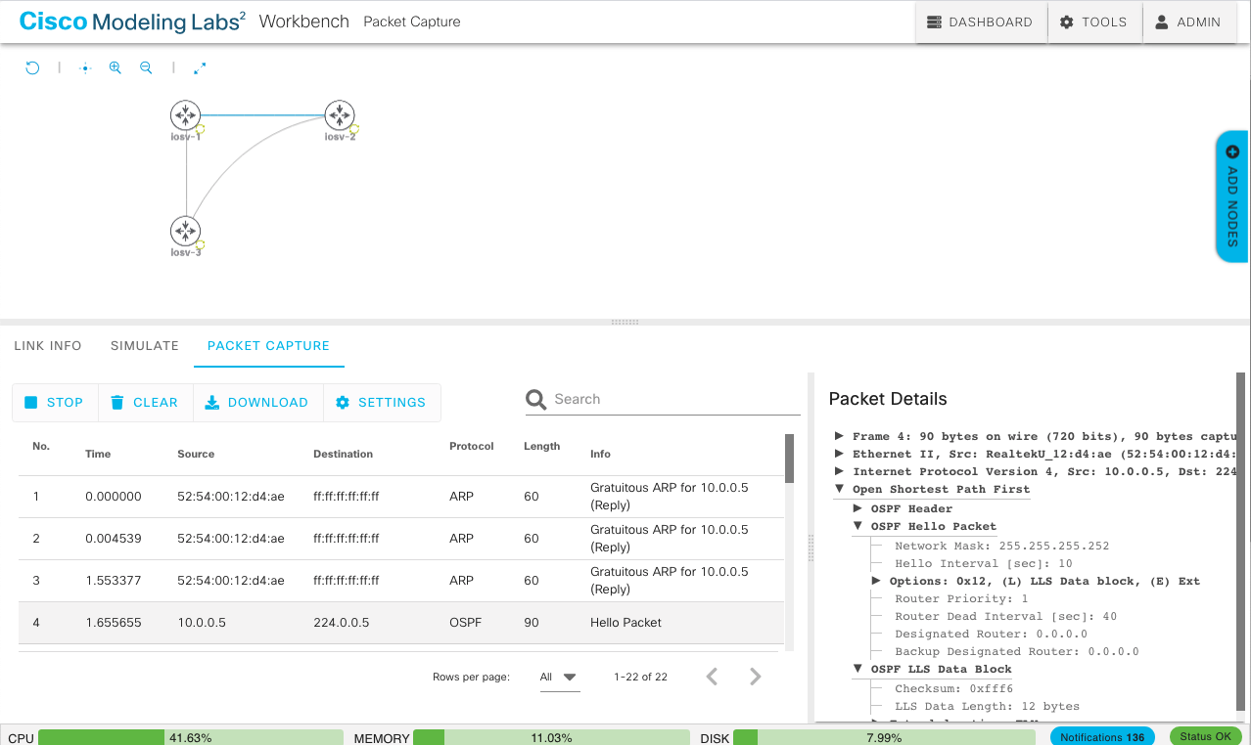
Task: Click the Destination column header
Action: (343, 454)
